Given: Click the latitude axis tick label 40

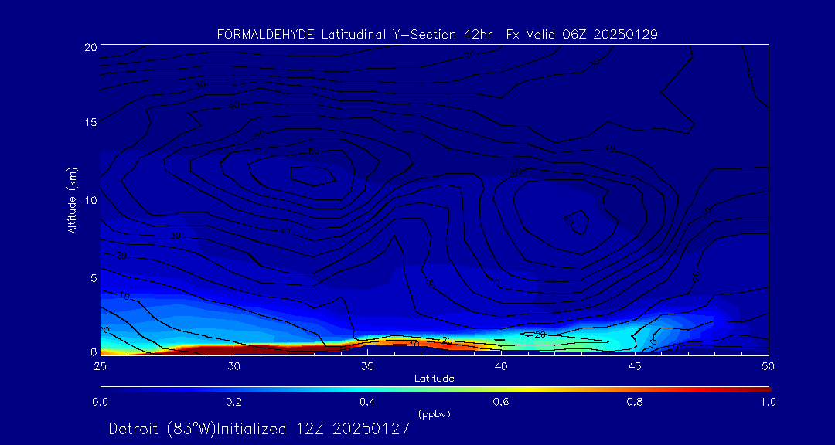Looking at the screenshot, I should coord(500,366).
